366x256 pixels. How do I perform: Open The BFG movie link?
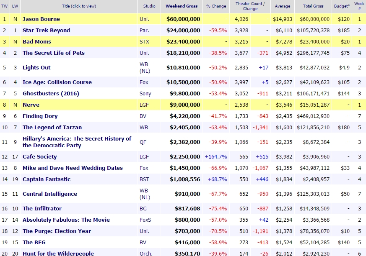tap(34, 243)
